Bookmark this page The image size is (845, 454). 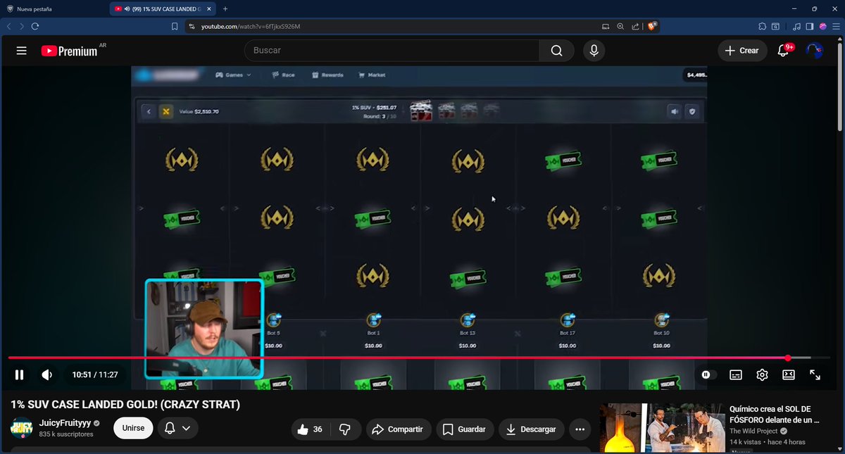point(175,26)
